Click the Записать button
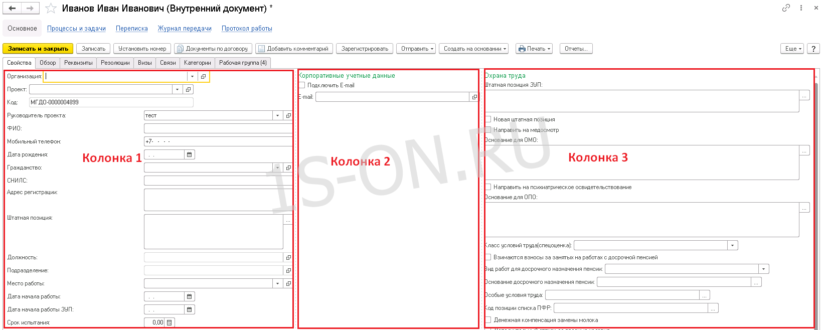Screen dimensions: 822x330 (94, 49)
